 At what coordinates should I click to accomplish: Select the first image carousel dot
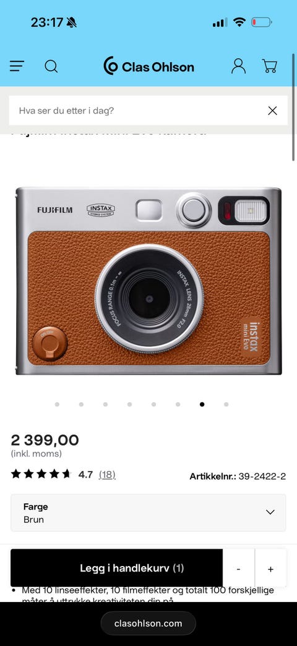click(57, 404)
